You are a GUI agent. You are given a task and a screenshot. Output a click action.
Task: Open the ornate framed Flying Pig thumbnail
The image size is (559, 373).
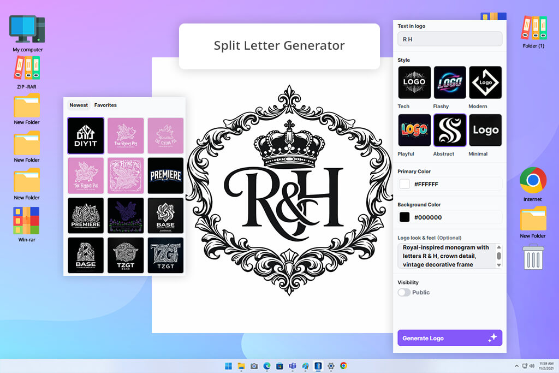tap(126, 175)
